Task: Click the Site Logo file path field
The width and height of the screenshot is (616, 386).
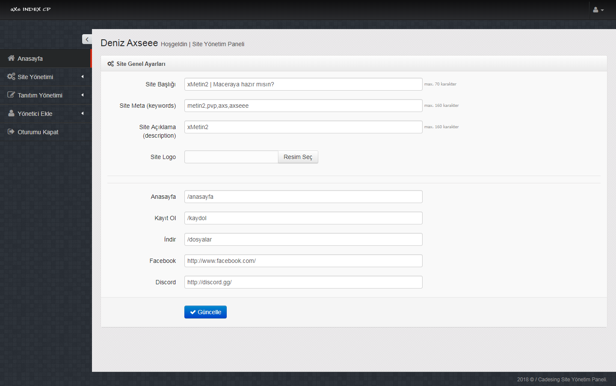Action: click(x=231, y=157)
